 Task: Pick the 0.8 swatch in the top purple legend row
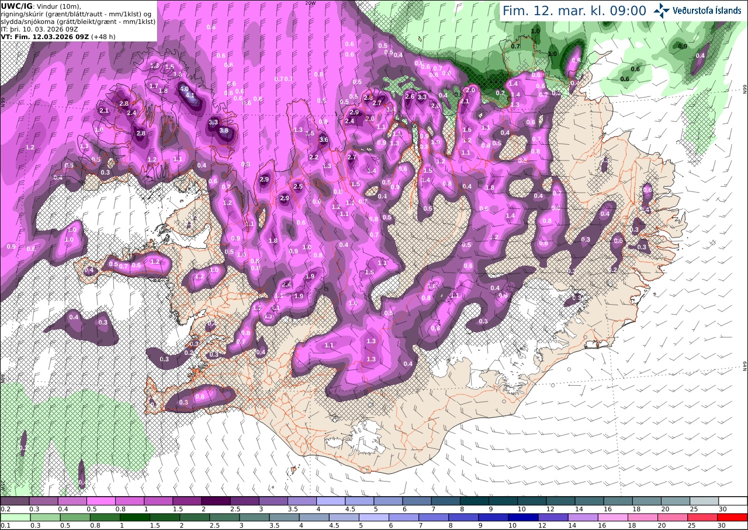130,501
